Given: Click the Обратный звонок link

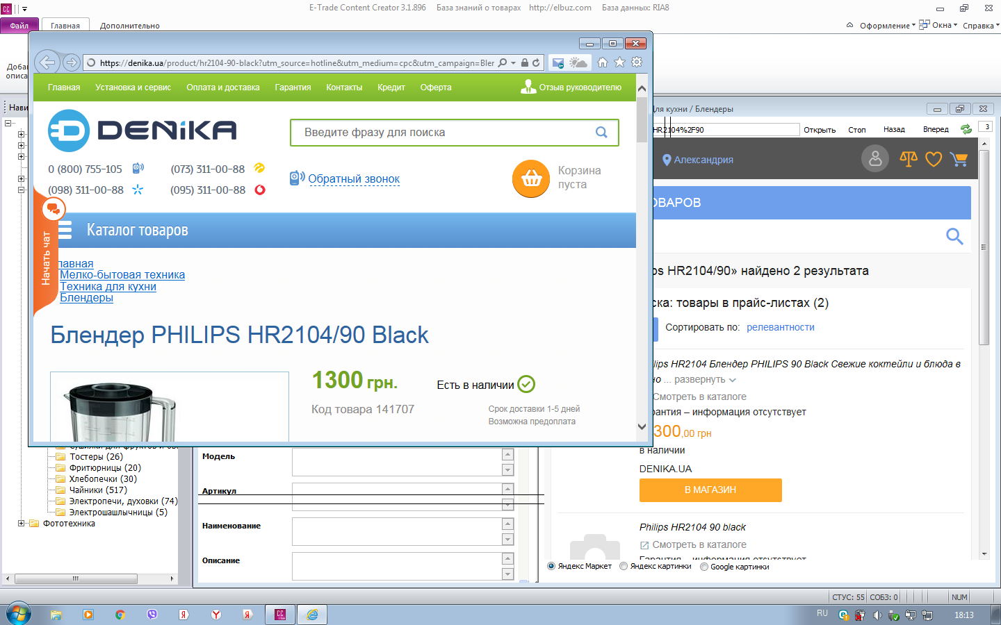Looking at the screenshot, I should [x=354, y=179].
